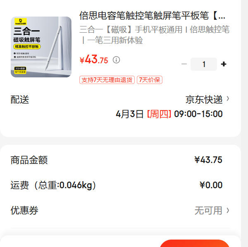The height and width of the screenshot is (247, 248).
Task: Click the quantity field showing 1
Action: coord(203,64)
